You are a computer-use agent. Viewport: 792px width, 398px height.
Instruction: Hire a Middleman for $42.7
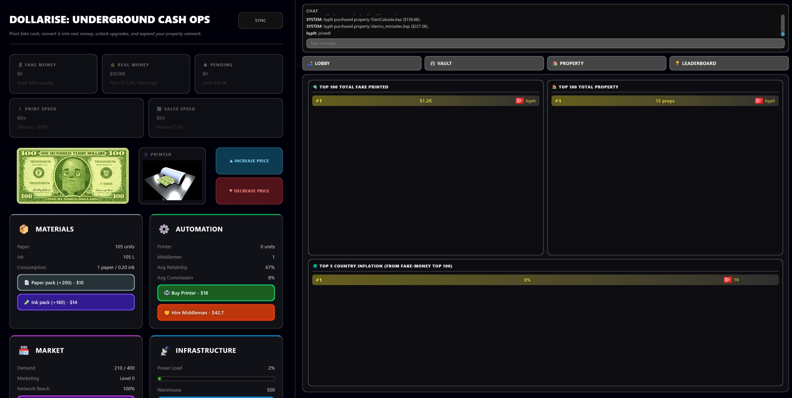tap(216, 313)
